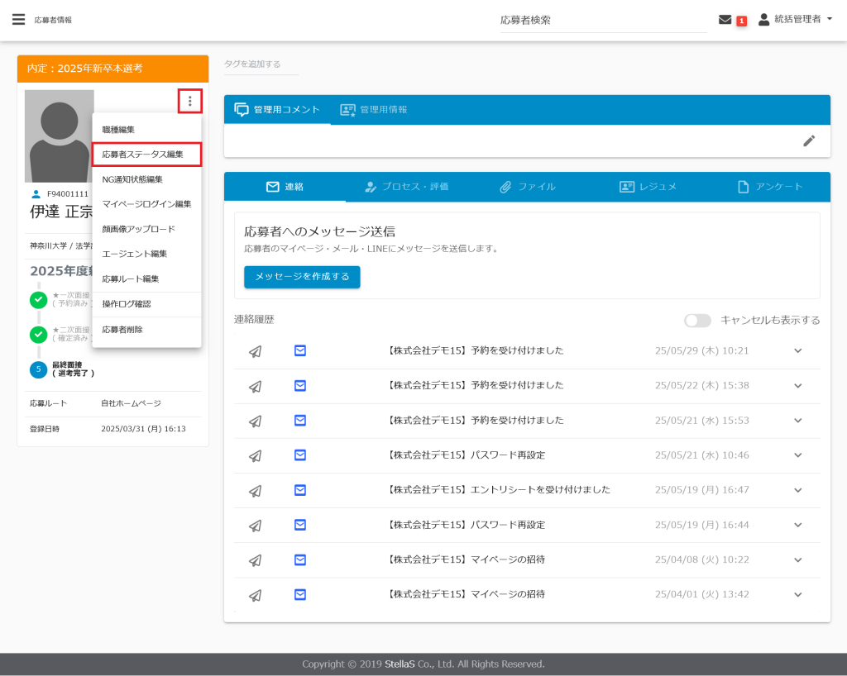Expand the エントリシートを受け付けました message row

tap(797, 490)
